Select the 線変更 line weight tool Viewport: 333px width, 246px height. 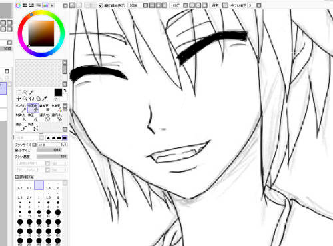click(45, 108)
